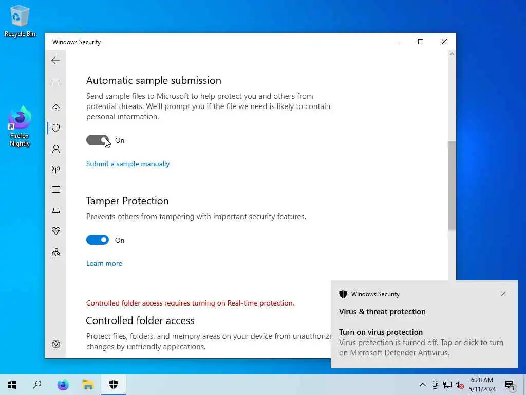Turn off Tamper Protection switch
Screen dimensions: 526x395
98,240
